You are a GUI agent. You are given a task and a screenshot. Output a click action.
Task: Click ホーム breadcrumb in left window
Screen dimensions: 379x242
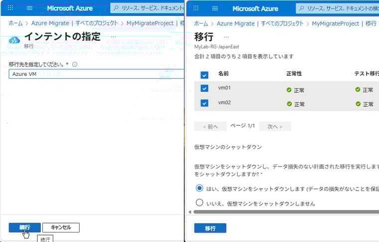click(x=15, y=23)
